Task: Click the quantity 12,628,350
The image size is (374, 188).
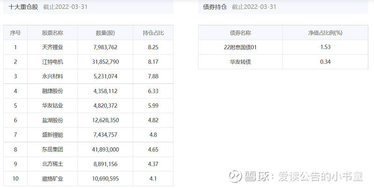Action: coord(106,120)
